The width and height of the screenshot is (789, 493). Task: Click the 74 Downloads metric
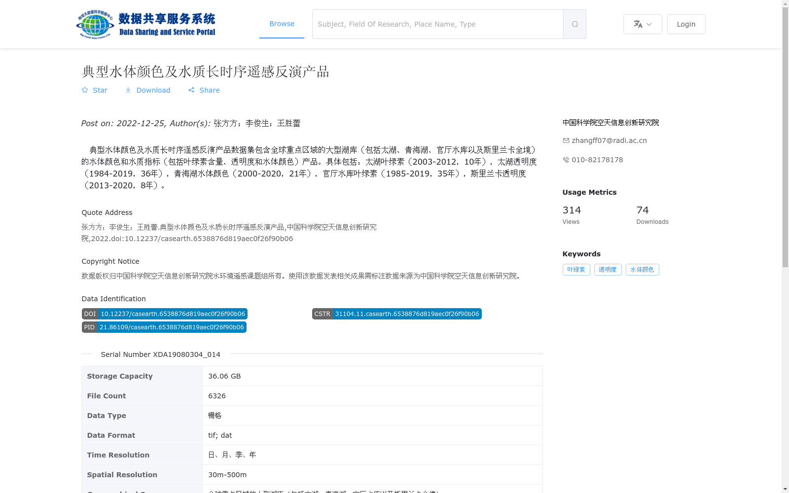click(652, 215)
